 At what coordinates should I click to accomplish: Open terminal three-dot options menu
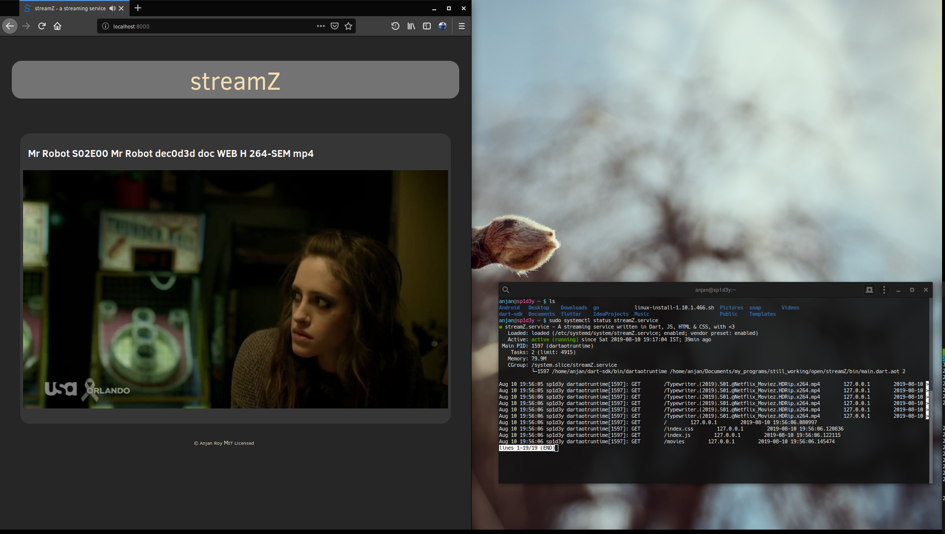point(884,290)
